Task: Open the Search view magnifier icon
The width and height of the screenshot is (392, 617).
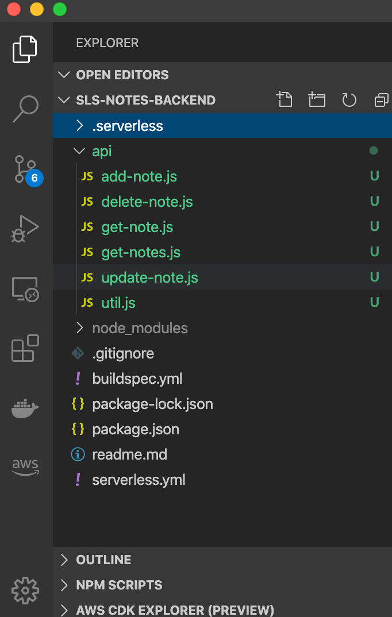Action: tap(26, 109)
